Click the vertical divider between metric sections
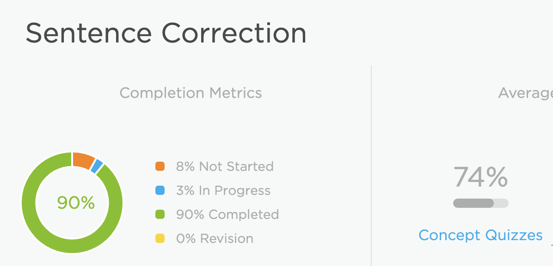Screen dimensions: 553x266 tap(371, 165)
